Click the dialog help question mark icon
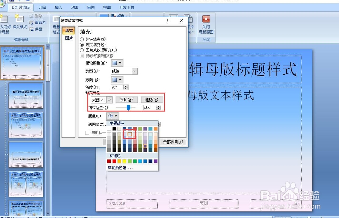 pyautogui.click(x=167, y=21)
